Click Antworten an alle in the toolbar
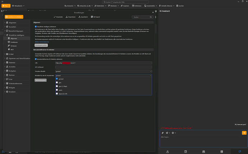Screen dimensions: 248x154 pyautogui.click(x=84, y=6)
